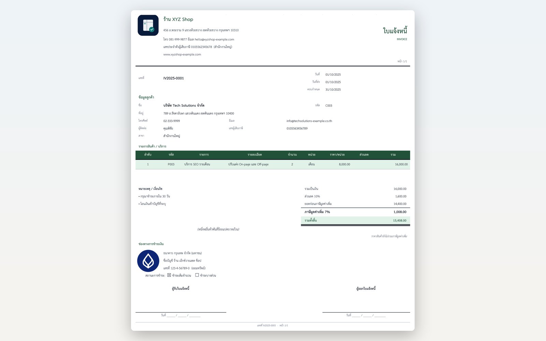Click shop name ร้าน XYZ Shop
546x341 pixels.
pyautogui.click(x=178, y=19)
